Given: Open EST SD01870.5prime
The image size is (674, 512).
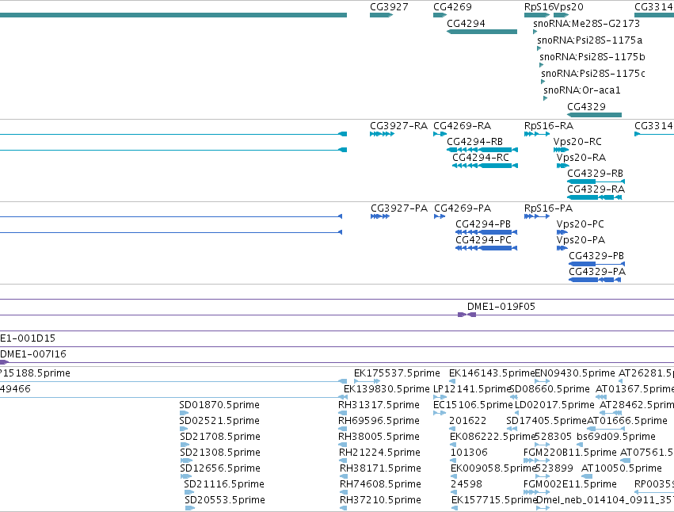Looking at the screenshot, I should tap(219, 405).
